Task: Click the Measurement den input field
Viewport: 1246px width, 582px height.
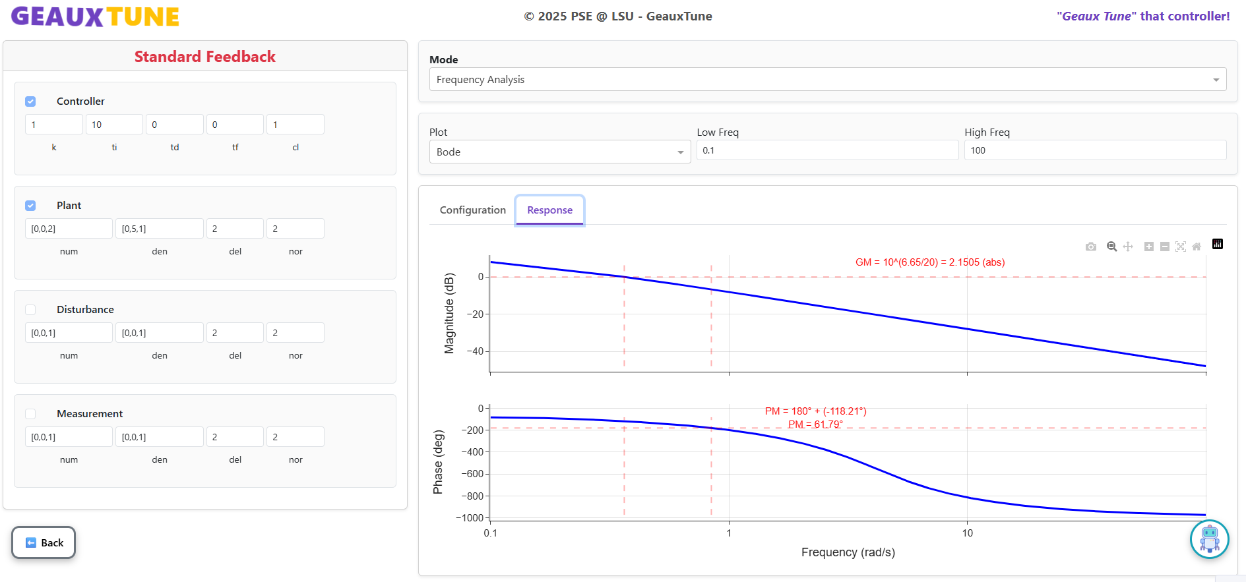Action: tap(160, 437)
